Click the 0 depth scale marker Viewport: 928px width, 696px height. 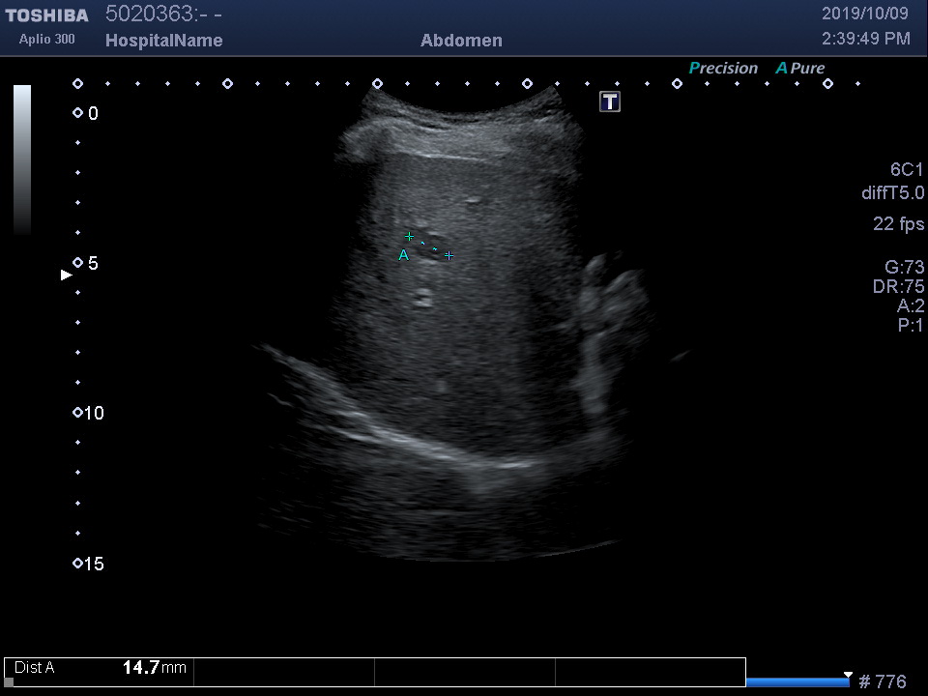click(x=78, y=113)
